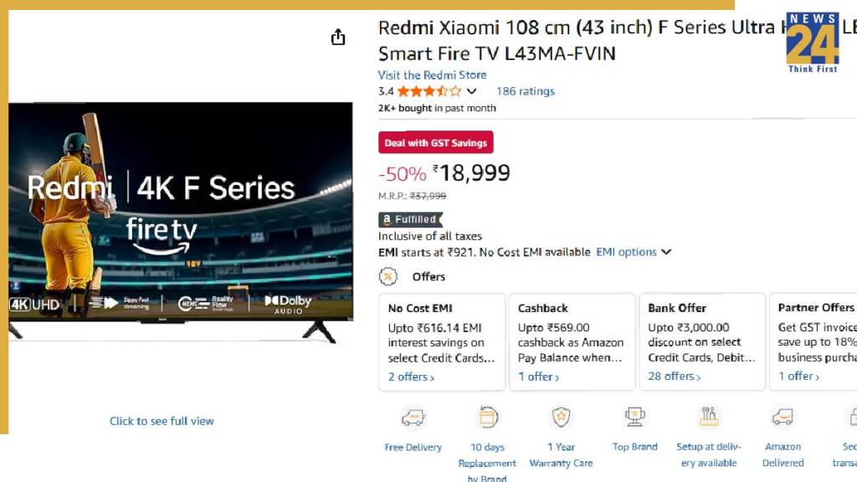Open the Partner Offers 1 offer link
This screenshot has width=857, height=482.
coord(800,377)
